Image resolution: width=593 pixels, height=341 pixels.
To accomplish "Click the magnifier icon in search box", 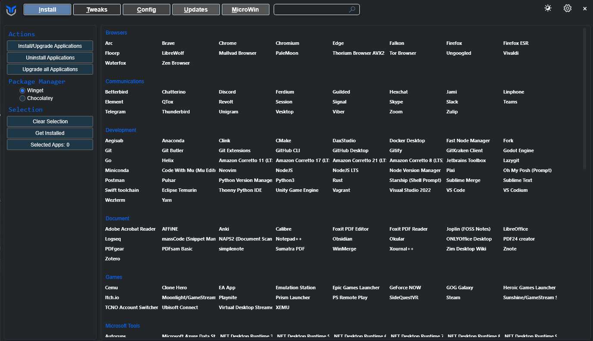I will (x=352, y=9).
